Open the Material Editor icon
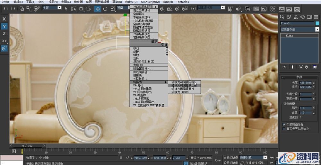 click(x=273, y=9)
